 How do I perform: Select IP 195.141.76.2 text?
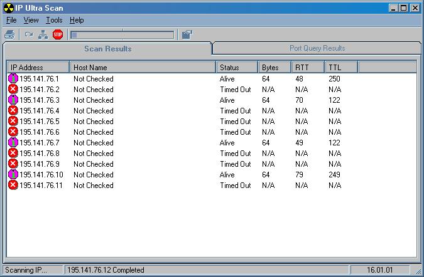point(39,89)
